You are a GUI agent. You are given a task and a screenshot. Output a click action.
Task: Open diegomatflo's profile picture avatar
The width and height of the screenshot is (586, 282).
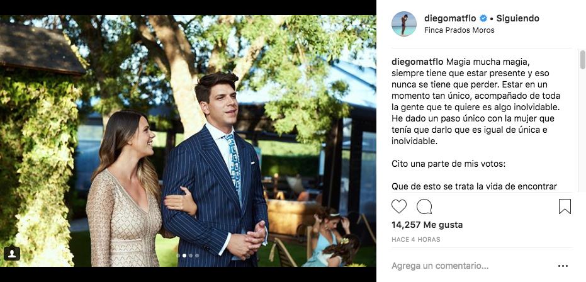(x=403, y=24)
